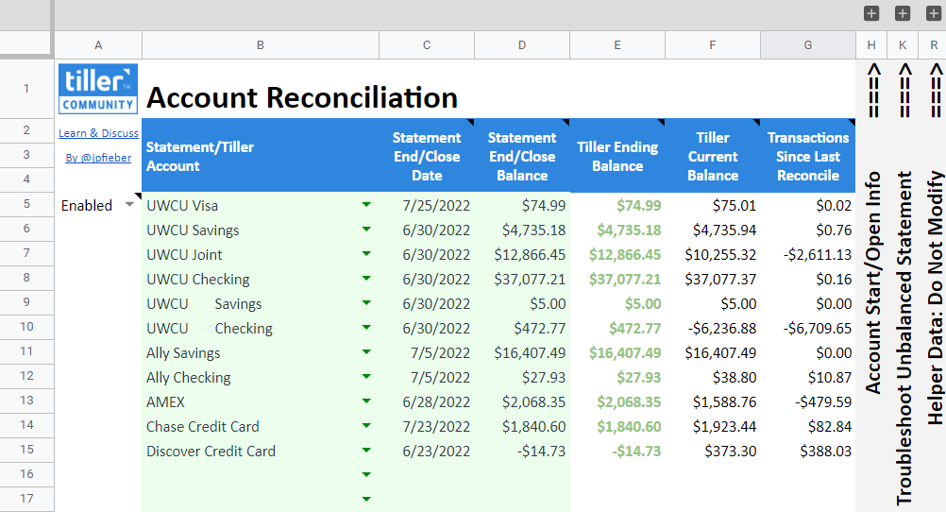Open account dropdown for UWCU Checking row 8
This screenshot has width=946, height=512.
366,279
